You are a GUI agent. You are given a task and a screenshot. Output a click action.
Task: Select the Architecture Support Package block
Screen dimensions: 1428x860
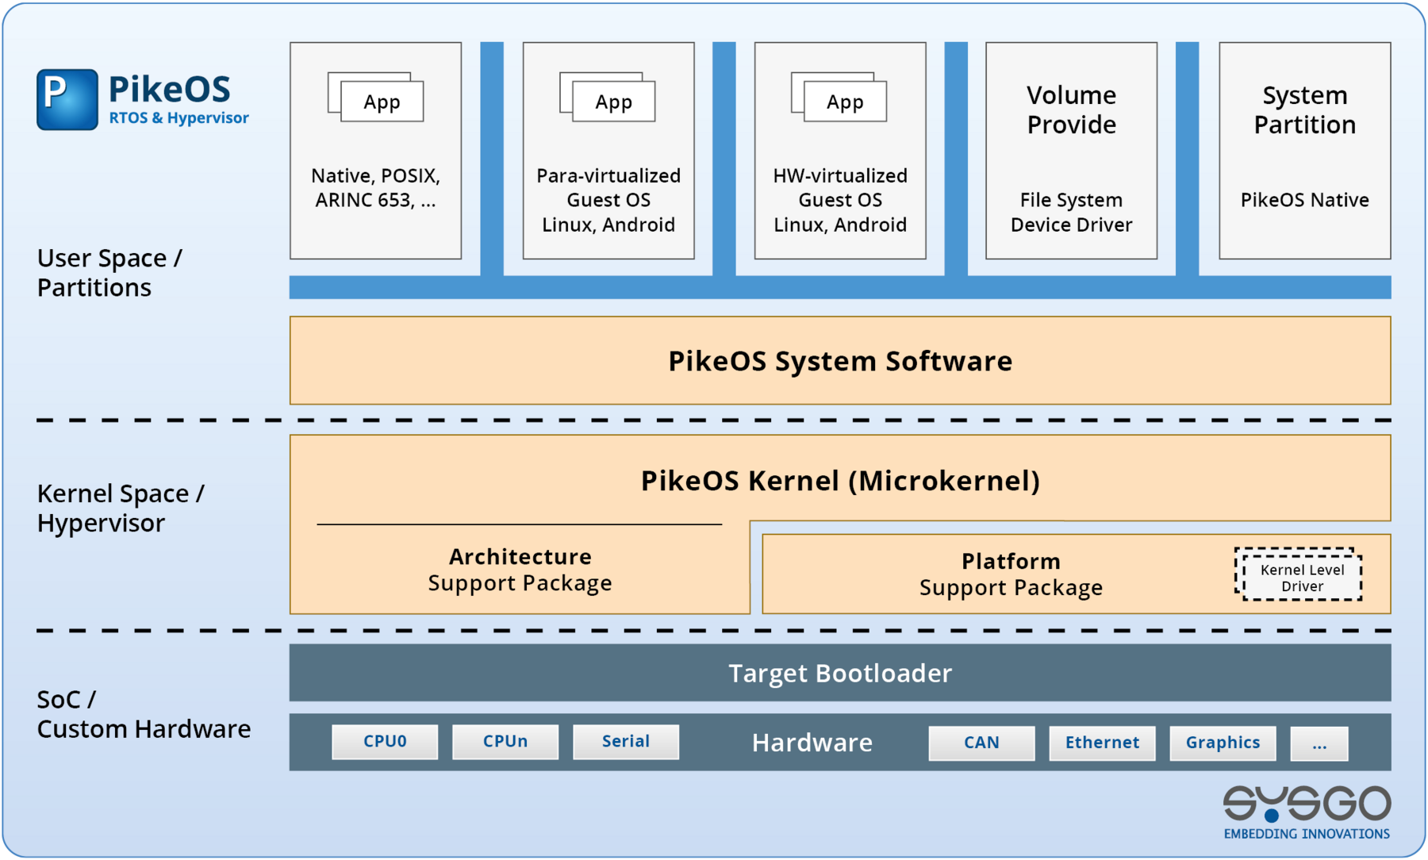tap(520, 570)
